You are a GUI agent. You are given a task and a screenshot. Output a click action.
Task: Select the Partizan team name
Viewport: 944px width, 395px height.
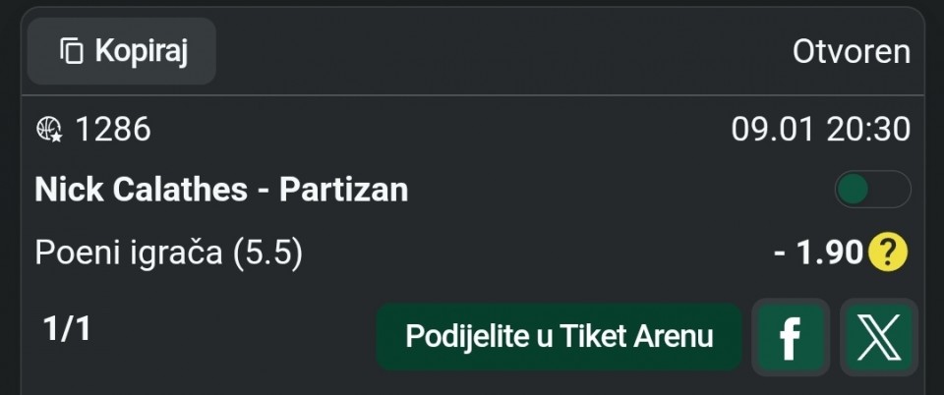pyautogui.click(x=344, y=190)
